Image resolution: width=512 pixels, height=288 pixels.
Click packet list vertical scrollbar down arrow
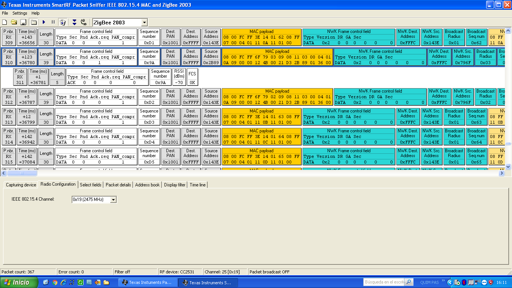(x=508, y=167)
